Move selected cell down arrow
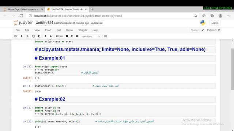This screenshot has width=234, height=131. 51,36
